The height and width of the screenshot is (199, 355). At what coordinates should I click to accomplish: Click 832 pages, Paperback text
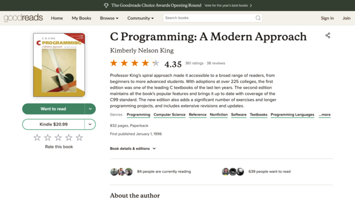[129, 125]
